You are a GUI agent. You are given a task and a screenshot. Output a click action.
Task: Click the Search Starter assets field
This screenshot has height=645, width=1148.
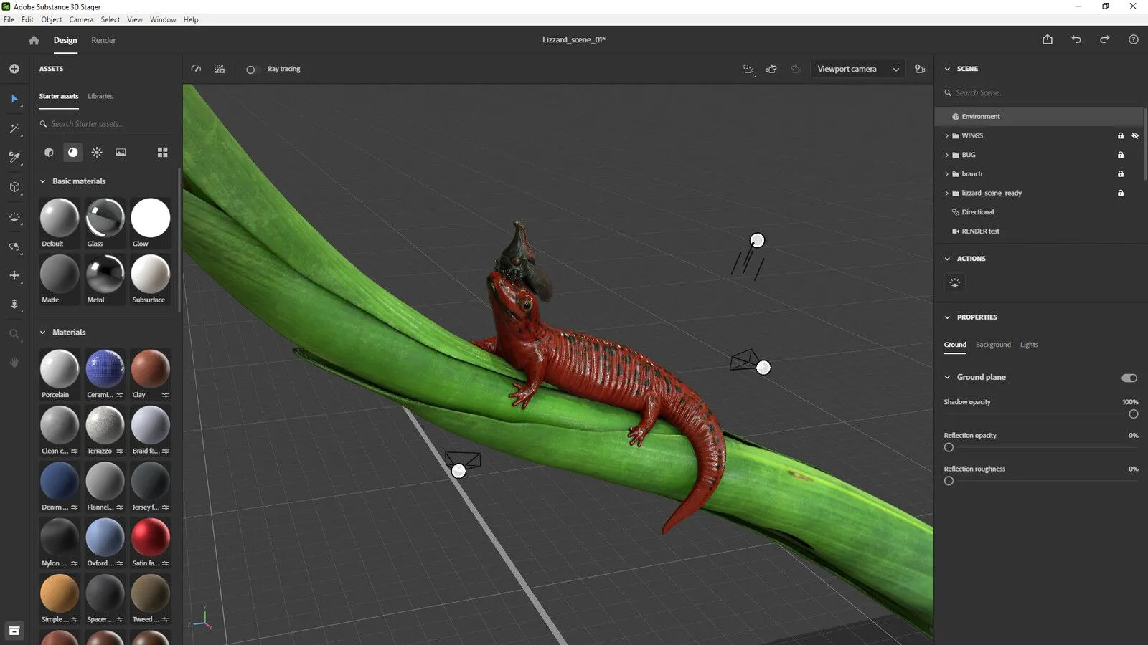[x=105, y=124]
